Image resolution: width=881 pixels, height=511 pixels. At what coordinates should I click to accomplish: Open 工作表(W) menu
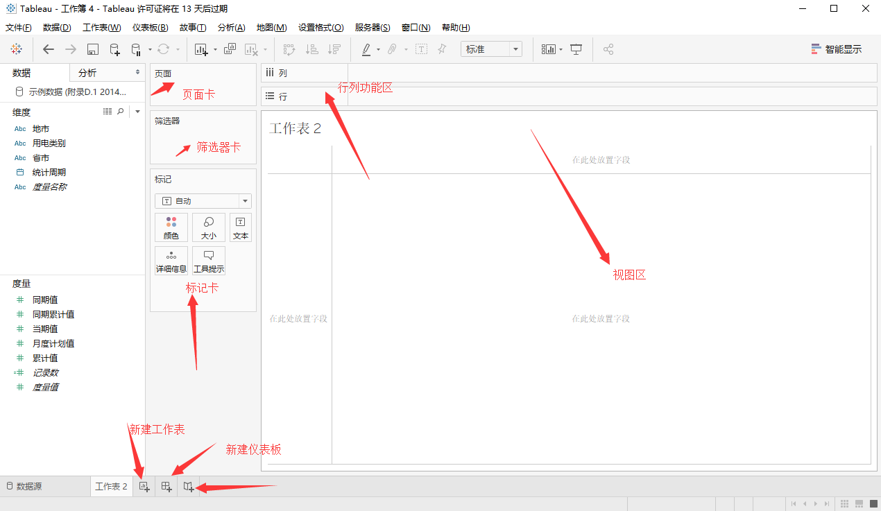click(101, 28)
